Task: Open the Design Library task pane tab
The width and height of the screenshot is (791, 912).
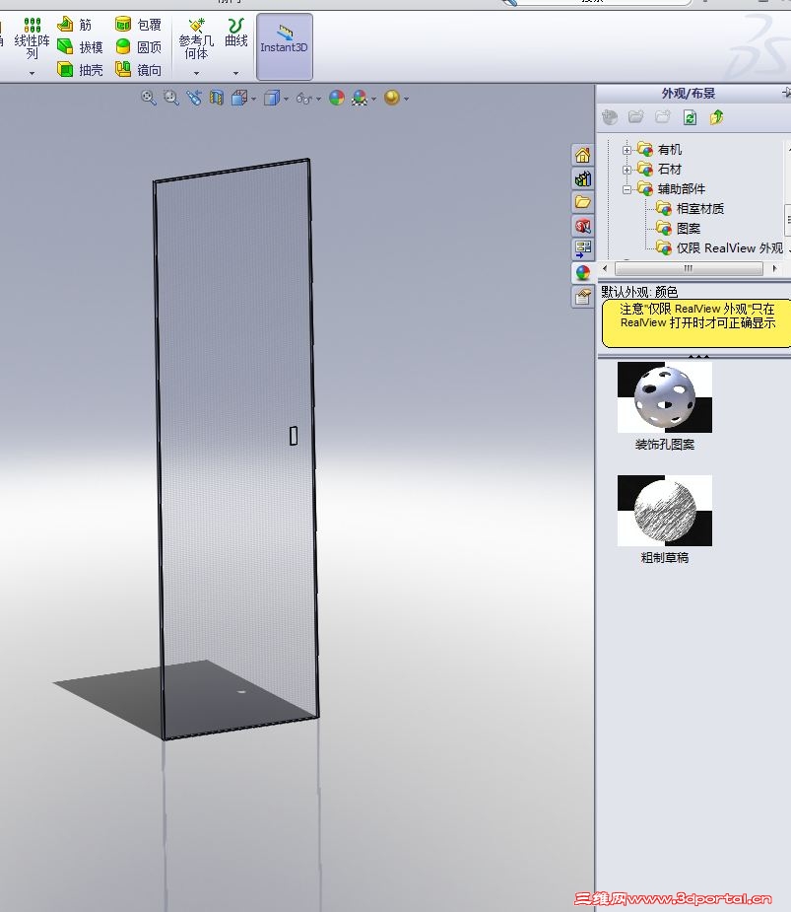Action: point(582,178)
